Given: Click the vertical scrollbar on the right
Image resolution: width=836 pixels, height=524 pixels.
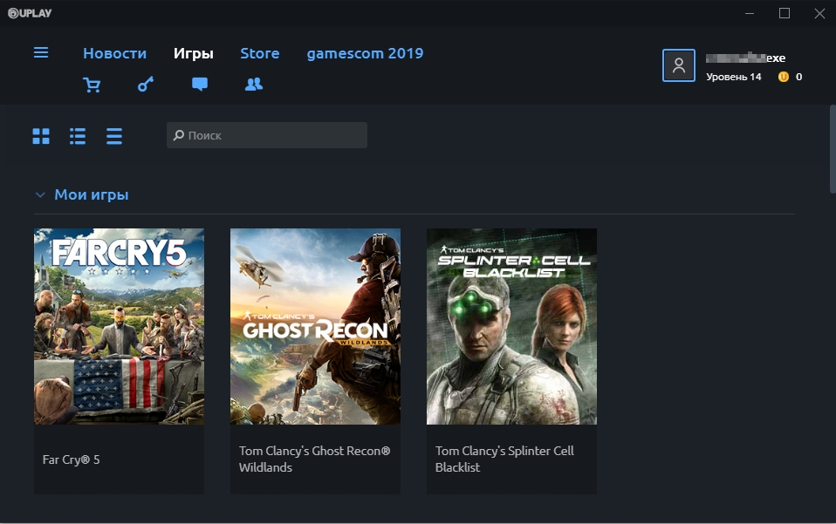Looking at the screenshot, I should (832, 148).
